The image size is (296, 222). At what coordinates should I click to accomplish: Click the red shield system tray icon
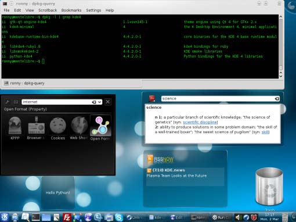[254, 217]
